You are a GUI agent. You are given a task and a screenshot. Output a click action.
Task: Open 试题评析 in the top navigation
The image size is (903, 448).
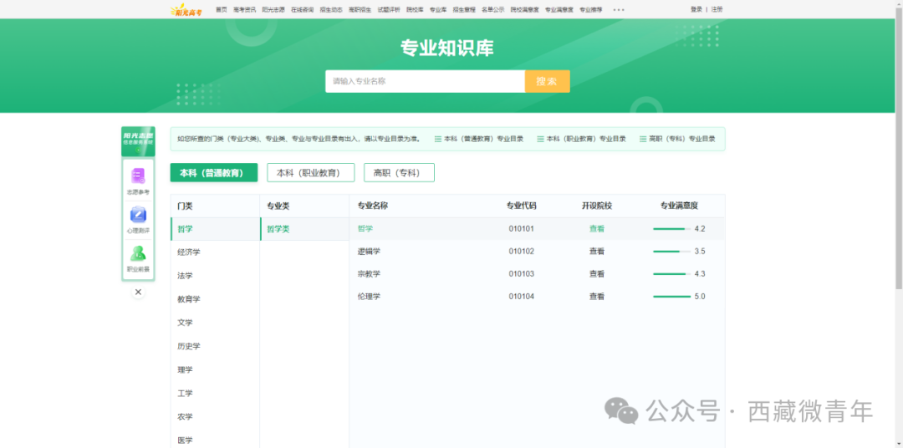pyautogui.click(x=389, y=10)
